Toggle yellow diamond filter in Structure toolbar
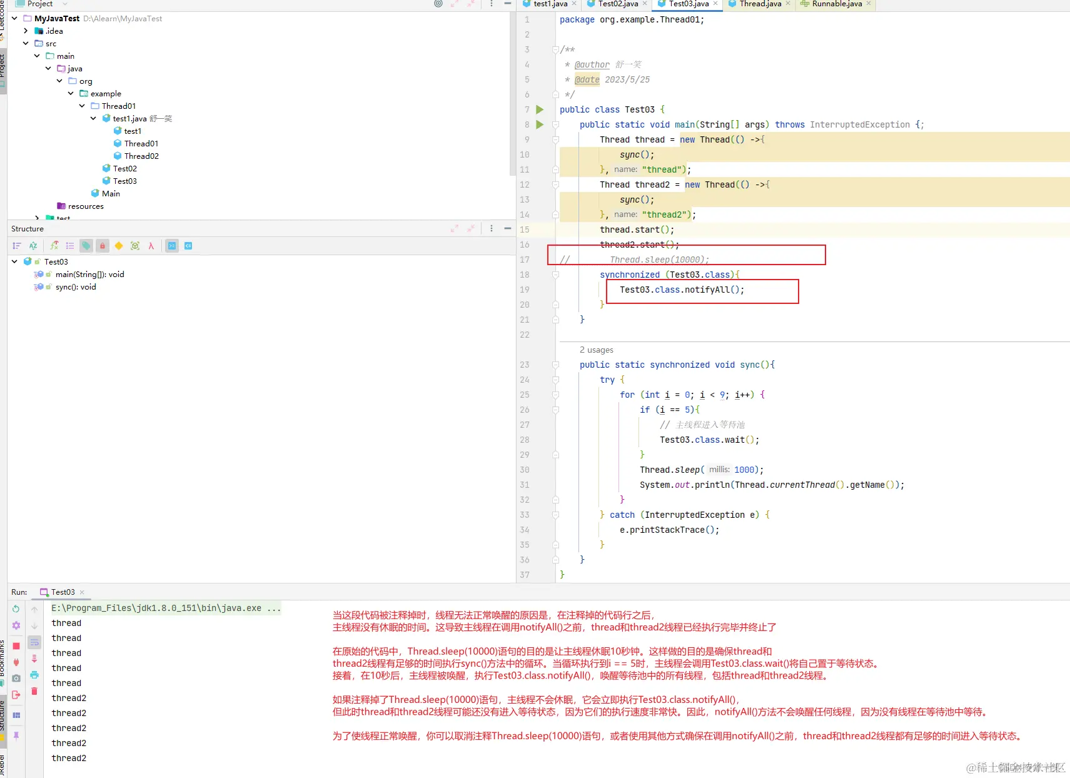Image resolution: width=1070 pixels, height=778 pixels. point(119,246)
